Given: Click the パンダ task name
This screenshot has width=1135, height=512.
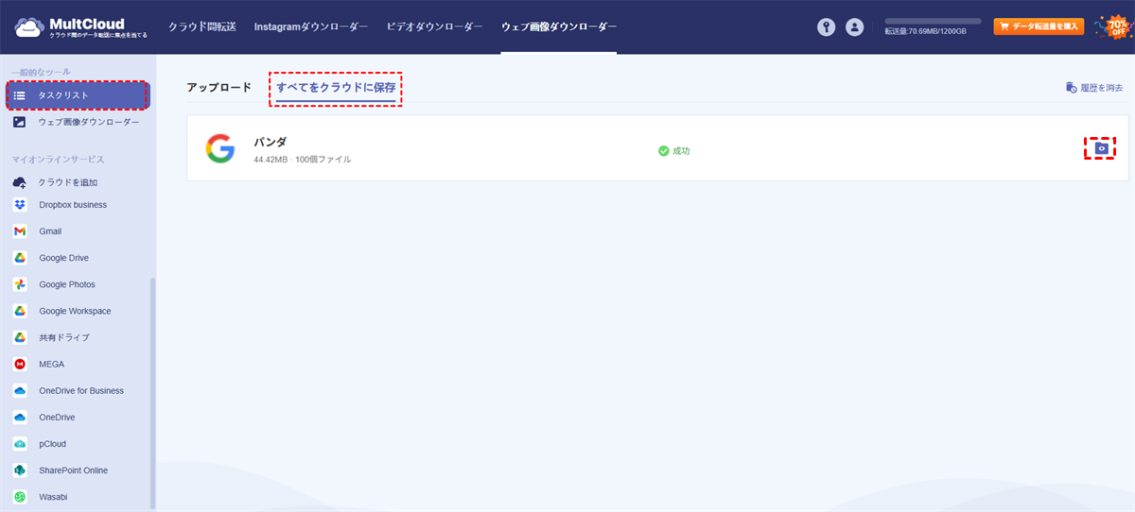Looking at the screenshot, I should (x=271, y=142).
